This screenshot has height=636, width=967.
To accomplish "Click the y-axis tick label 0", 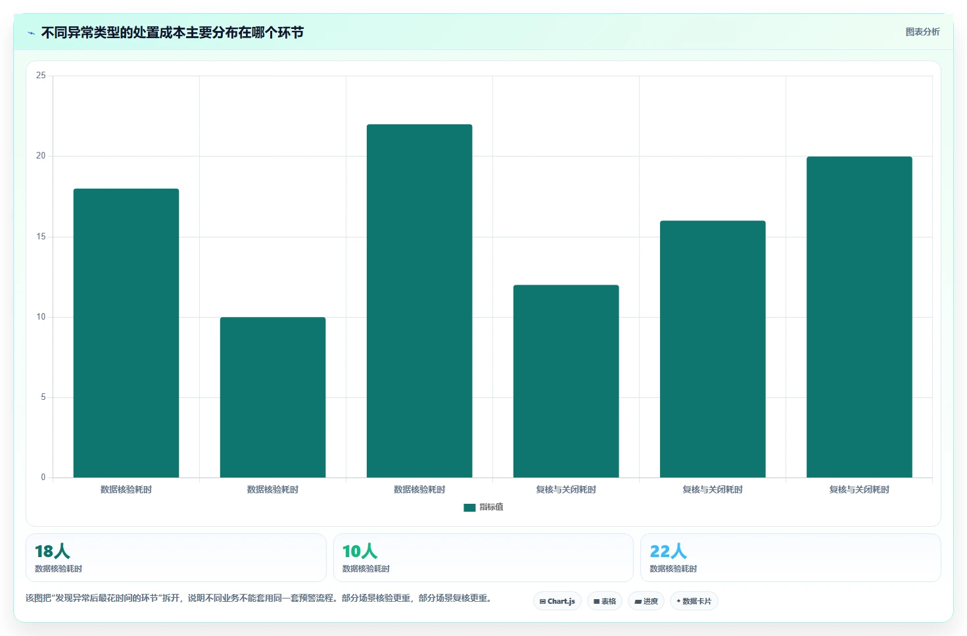I will pyautogui.click(x=43, y=477).
